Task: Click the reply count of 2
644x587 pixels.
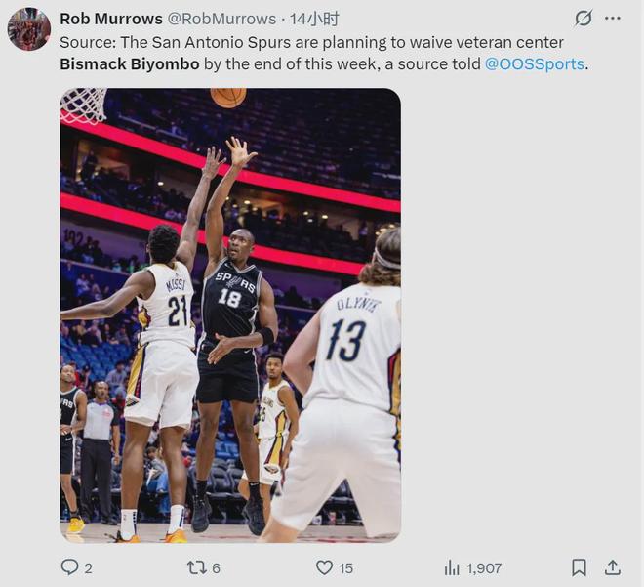Action: tap(88, 568)
